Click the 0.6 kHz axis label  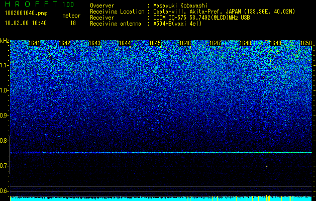pos(4,191)
